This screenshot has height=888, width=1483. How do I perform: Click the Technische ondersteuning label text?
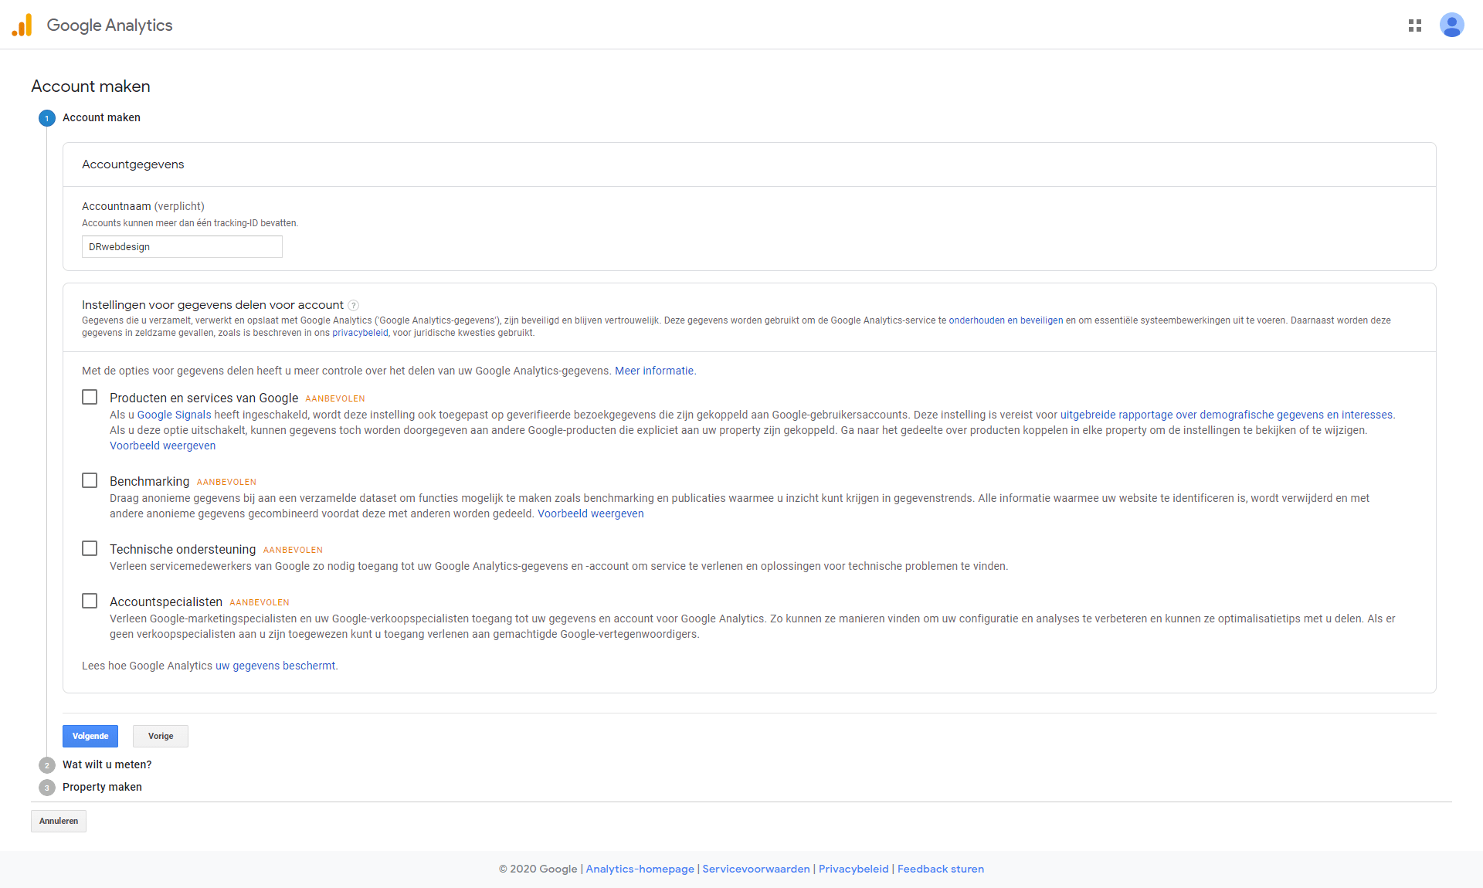coord(182,549)
